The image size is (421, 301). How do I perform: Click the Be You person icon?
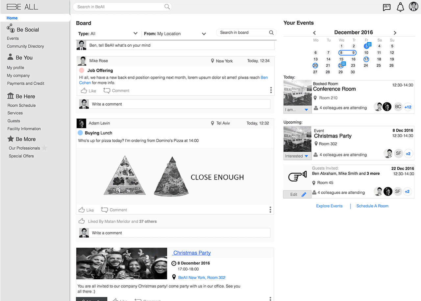pos(10,57)
